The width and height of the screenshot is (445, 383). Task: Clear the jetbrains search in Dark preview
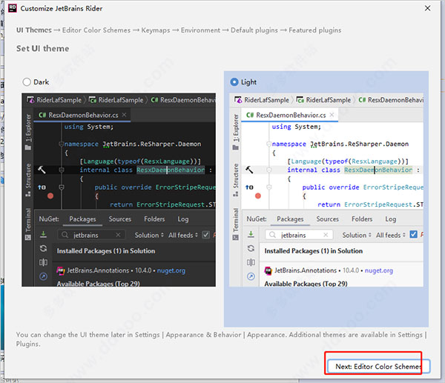(x=118, y=235)
